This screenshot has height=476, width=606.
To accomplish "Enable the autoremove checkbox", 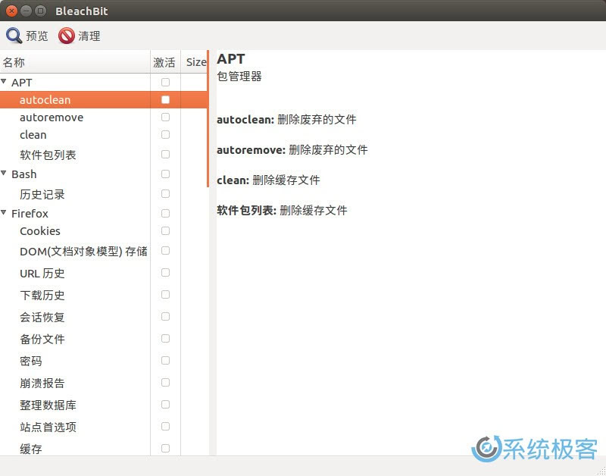I will 165,117.
